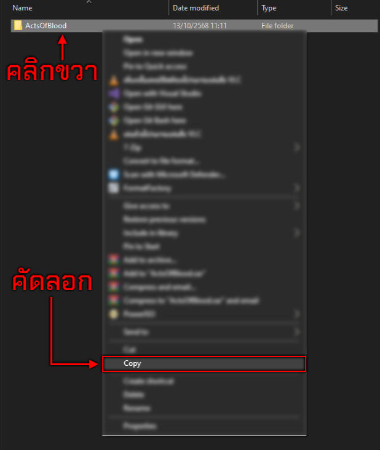Expand the Give access to submenu arrow

point(297,206)
